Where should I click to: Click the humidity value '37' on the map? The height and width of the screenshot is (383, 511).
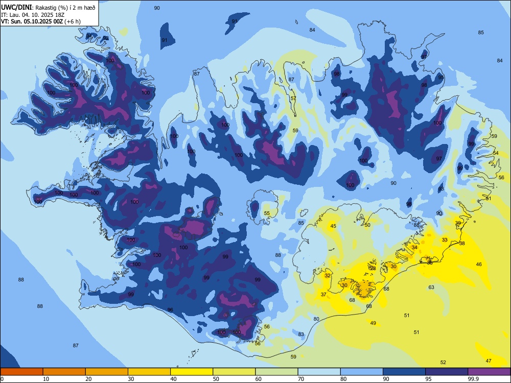(323, 295)
